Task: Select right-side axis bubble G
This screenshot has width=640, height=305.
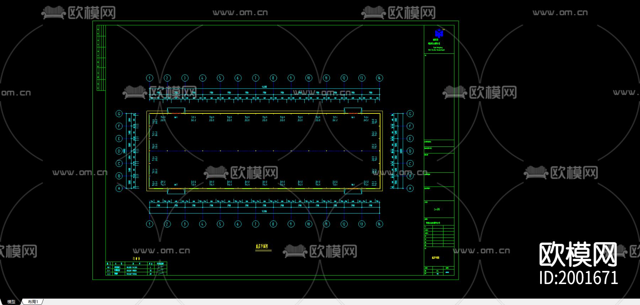Action: [410, 114]
